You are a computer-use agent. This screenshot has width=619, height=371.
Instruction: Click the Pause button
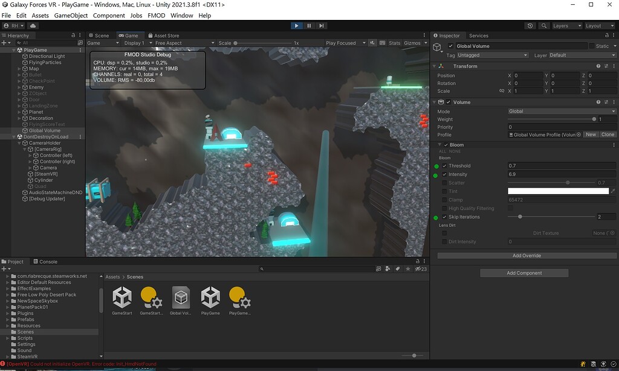(x=308, y=25)
